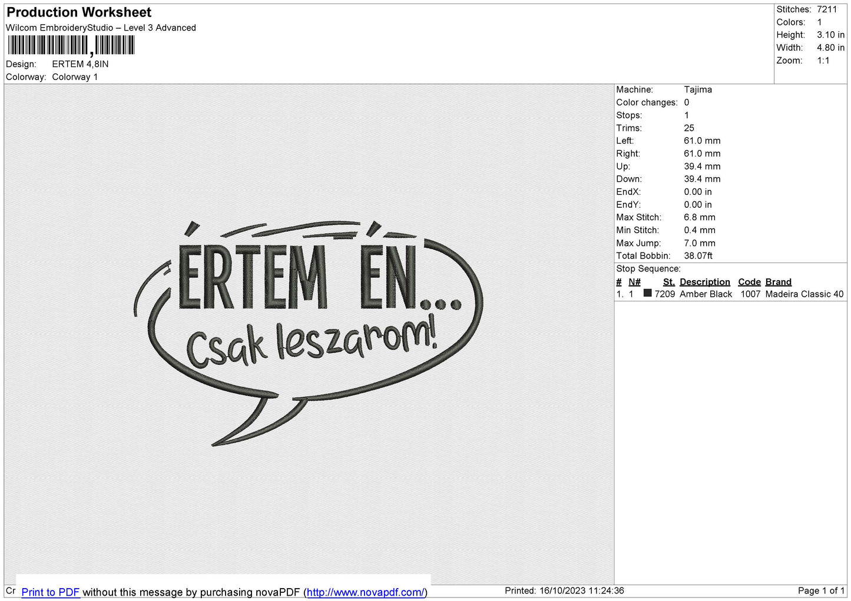851x601 pixels.
Task: Click the embroidery design preview thumbnail
Action: tap(309, 333)
